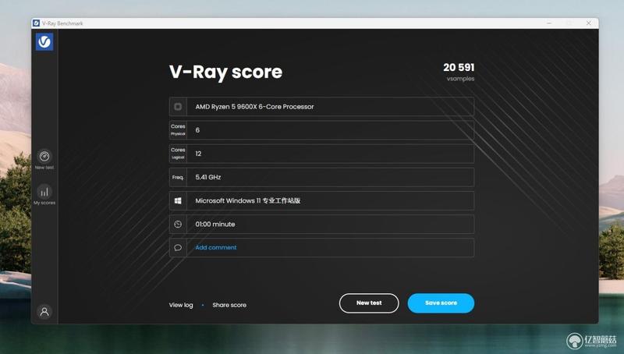Image resolution: width=624 pixels, height=354 pixels.
Task: Click the Freq. label icon
Action: [x=178, y=177]
